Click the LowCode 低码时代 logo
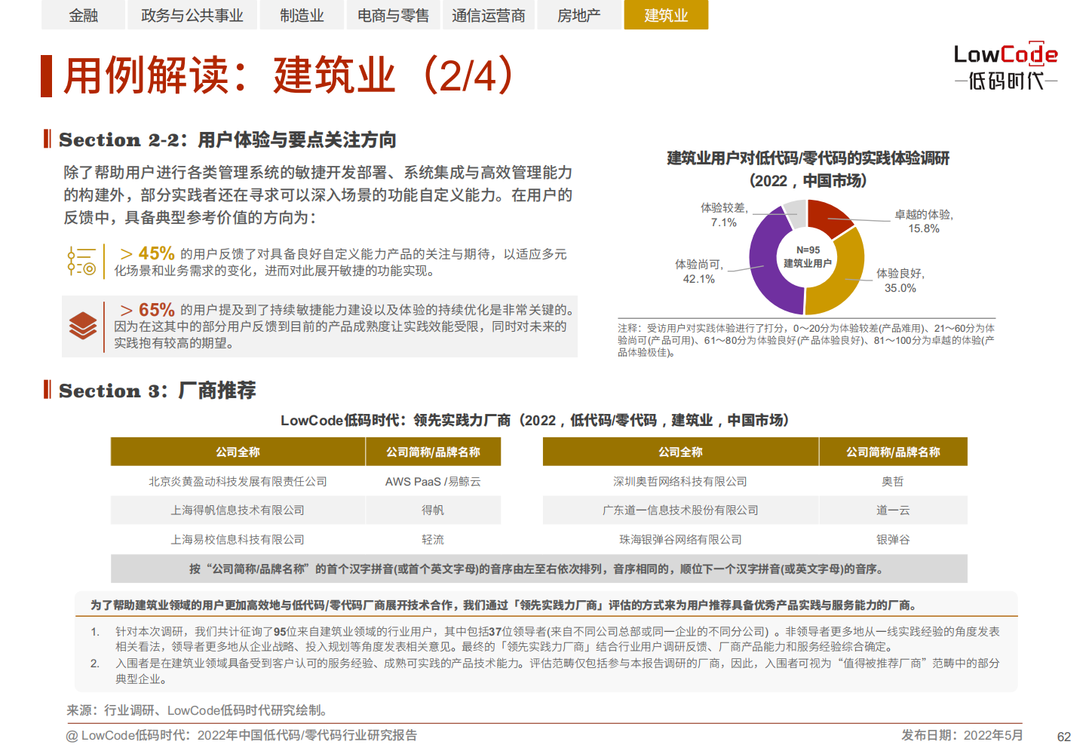 click(x=1005, y=66)
